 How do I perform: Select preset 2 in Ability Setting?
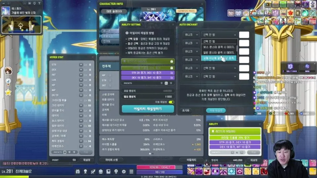point(166,83)
